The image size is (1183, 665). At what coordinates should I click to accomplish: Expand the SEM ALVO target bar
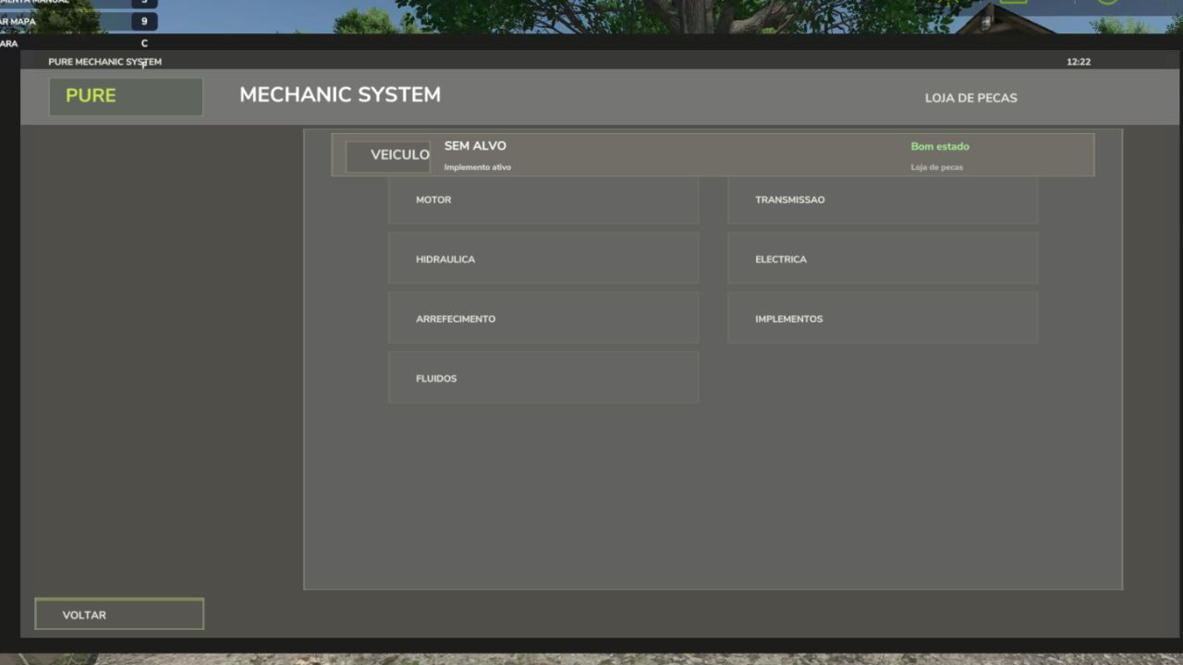(475, 146)
